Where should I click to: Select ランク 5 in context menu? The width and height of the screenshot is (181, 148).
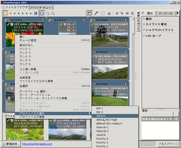53,64
